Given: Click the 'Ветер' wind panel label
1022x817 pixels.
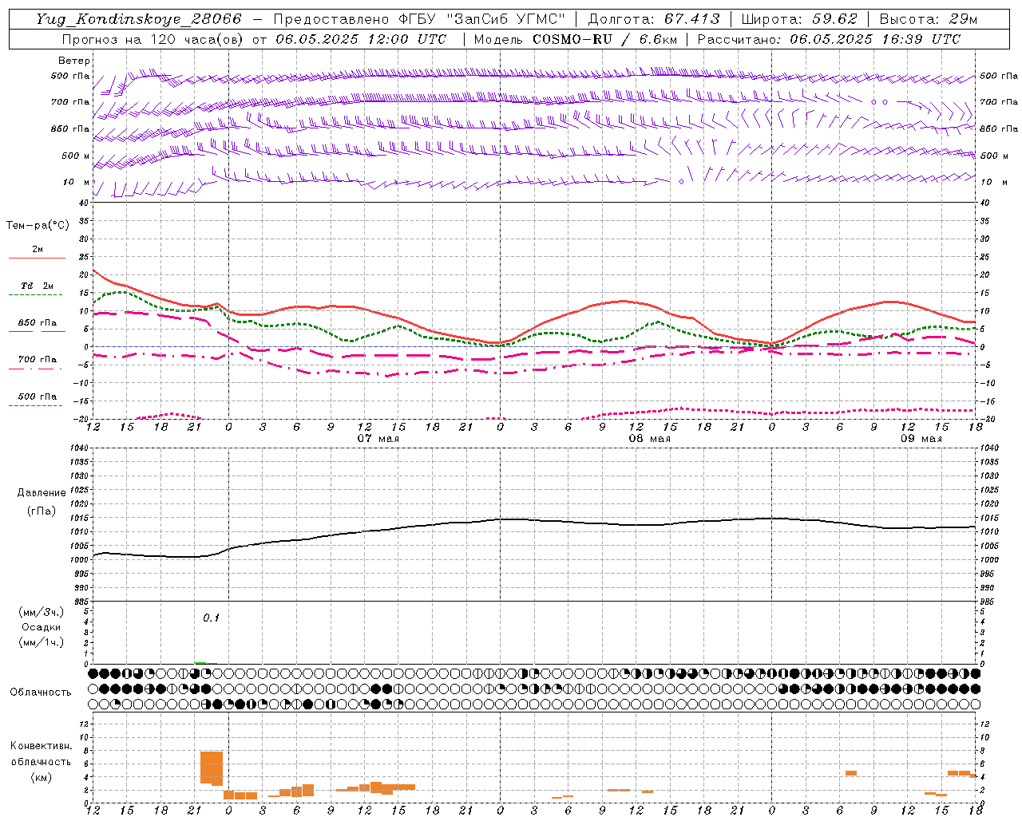Looking at the screenshot, I should point(74,61).
